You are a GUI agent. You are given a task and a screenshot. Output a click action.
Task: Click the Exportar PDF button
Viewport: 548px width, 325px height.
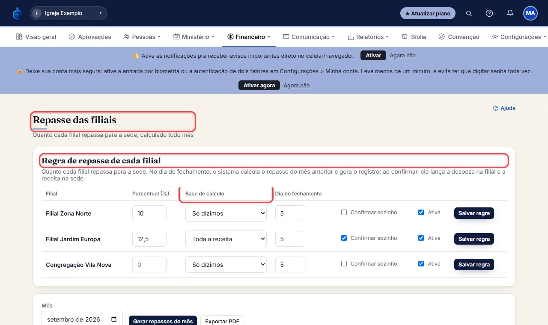[222, 321]
